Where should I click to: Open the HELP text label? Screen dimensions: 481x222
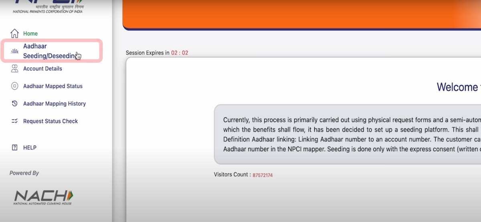(30, 148)
